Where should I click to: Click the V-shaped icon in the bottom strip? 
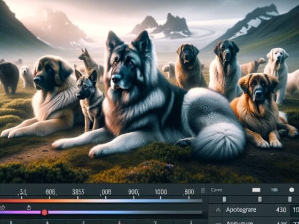tap(155, 222)
